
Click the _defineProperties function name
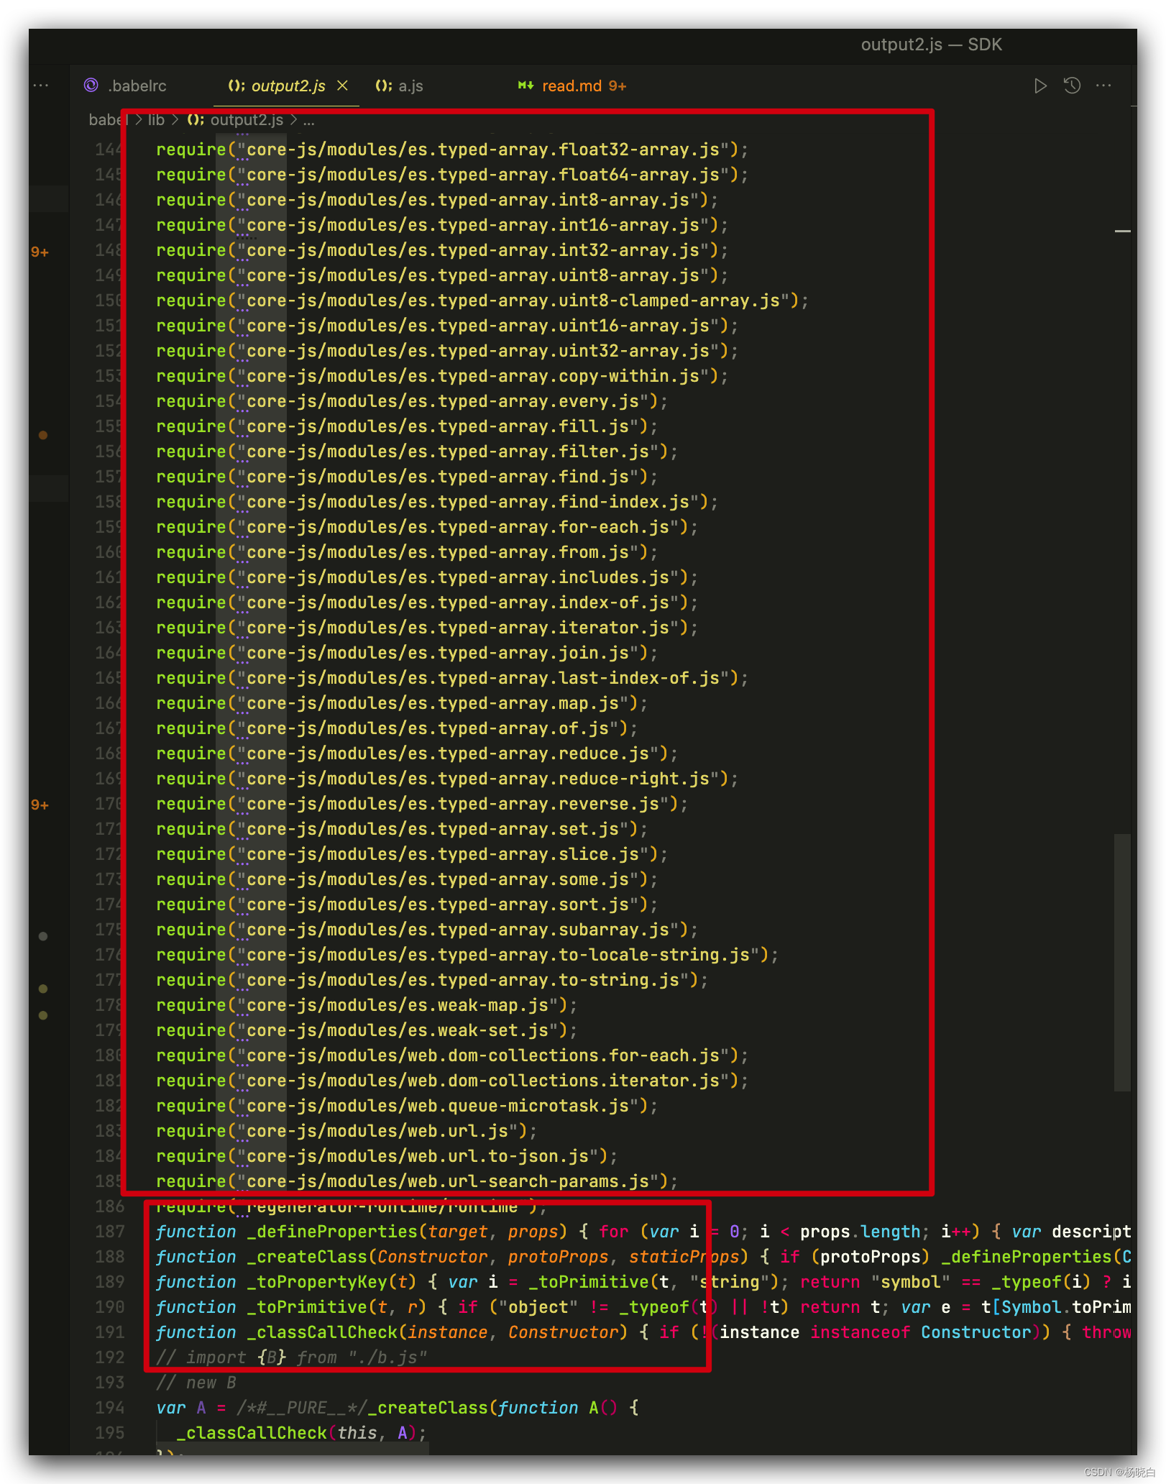point(332,1232)
